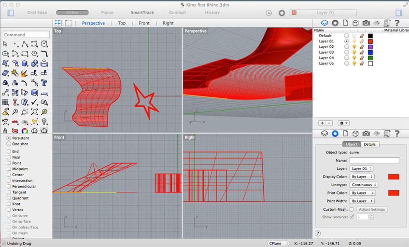409x247 pixels.
Task: Switch to the Front viewport tab
Action: pos(144,23)
